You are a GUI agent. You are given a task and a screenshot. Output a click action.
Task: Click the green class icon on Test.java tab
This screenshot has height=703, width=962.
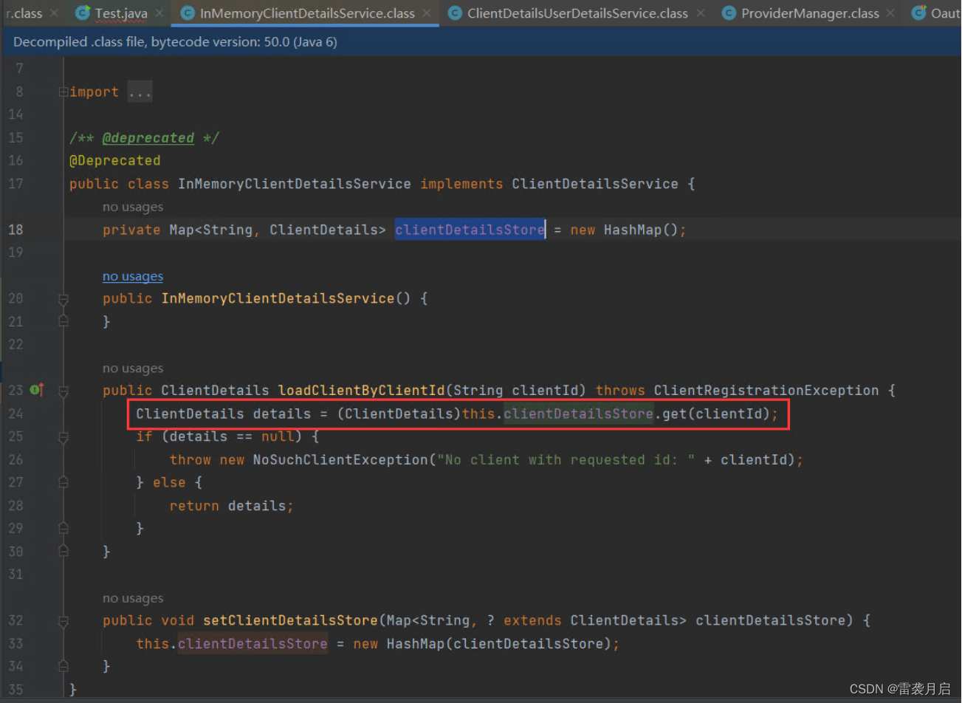click(x=81, y=13)
